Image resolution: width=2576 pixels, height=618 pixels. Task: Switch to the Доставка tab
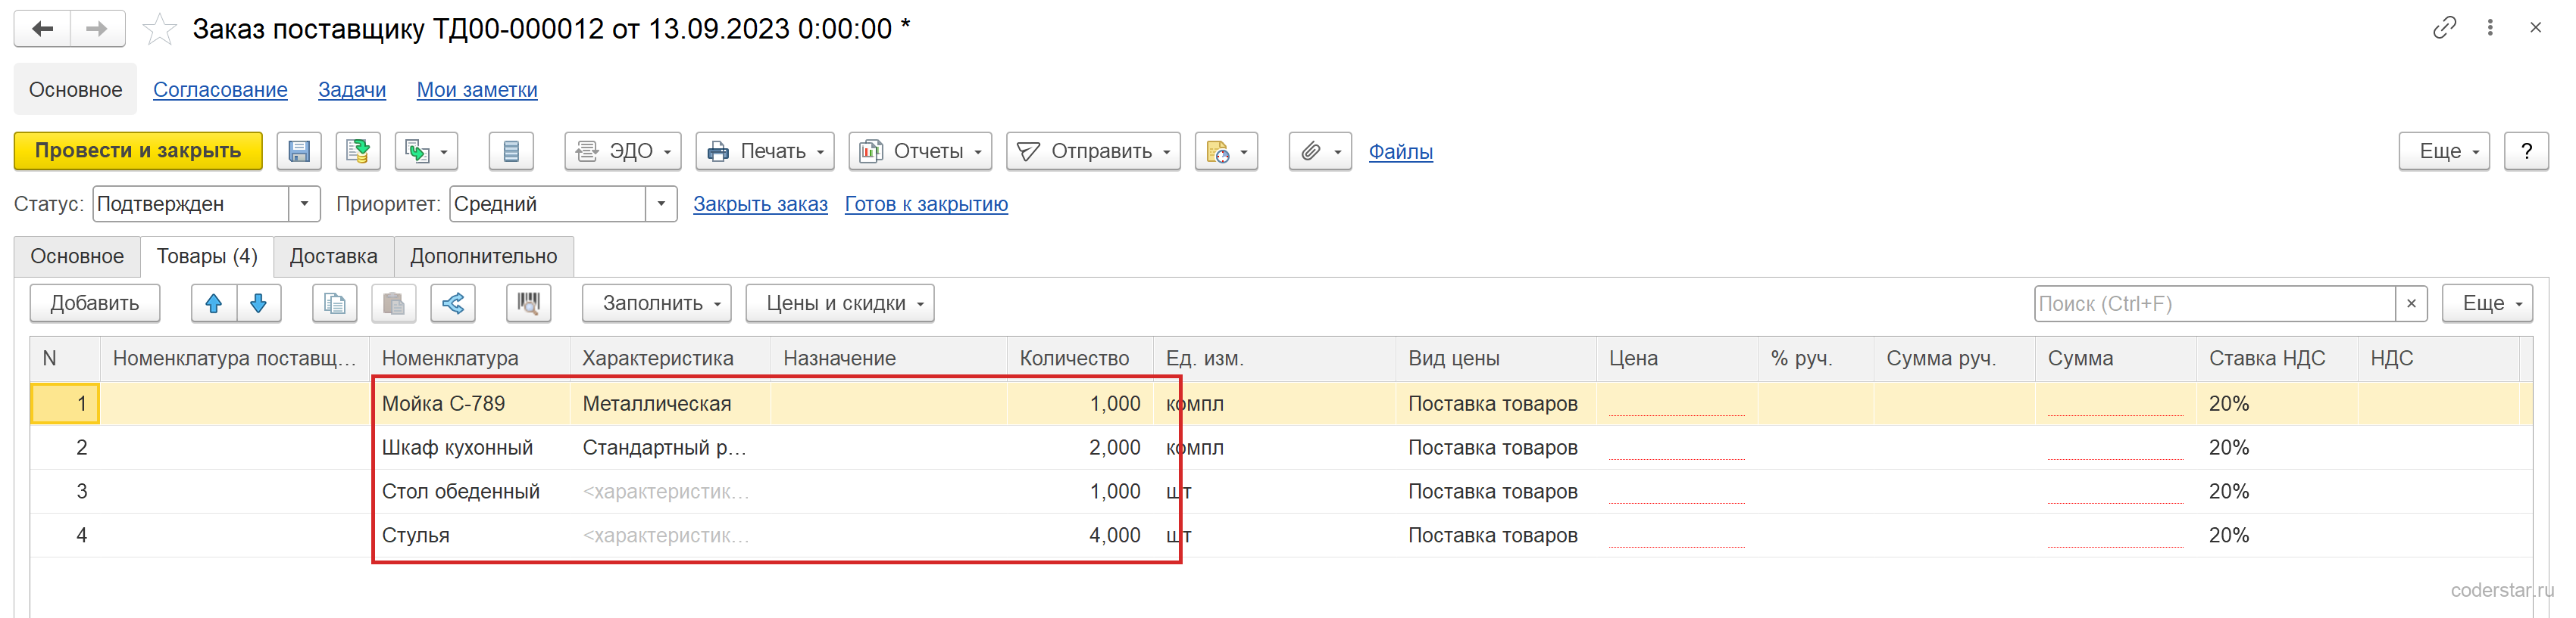[x=333, y=256]
